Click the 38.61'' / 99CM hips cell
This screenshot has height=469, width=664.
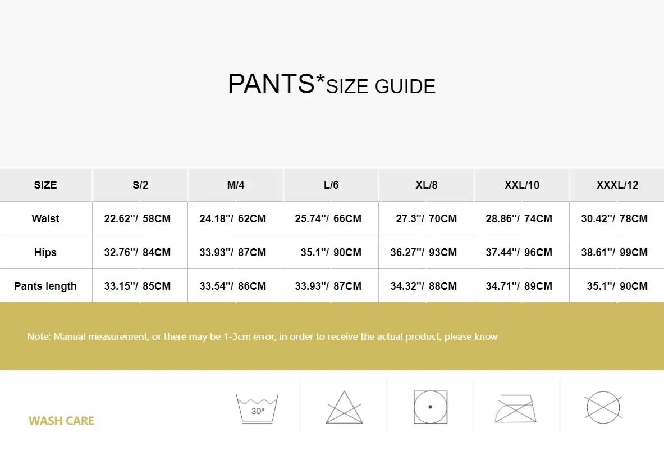[x=615, y=252]
